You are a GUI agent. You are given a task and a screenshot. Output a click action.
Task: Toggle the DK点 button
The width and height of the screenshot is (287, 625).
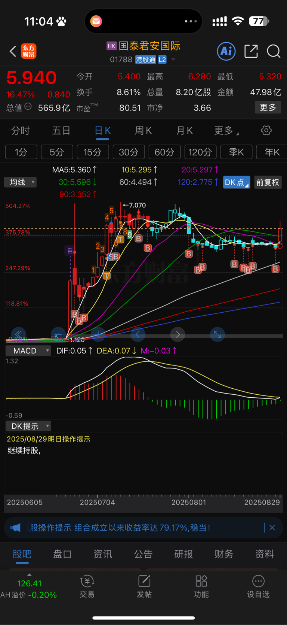pyautogui.click(x=237, y=182)
